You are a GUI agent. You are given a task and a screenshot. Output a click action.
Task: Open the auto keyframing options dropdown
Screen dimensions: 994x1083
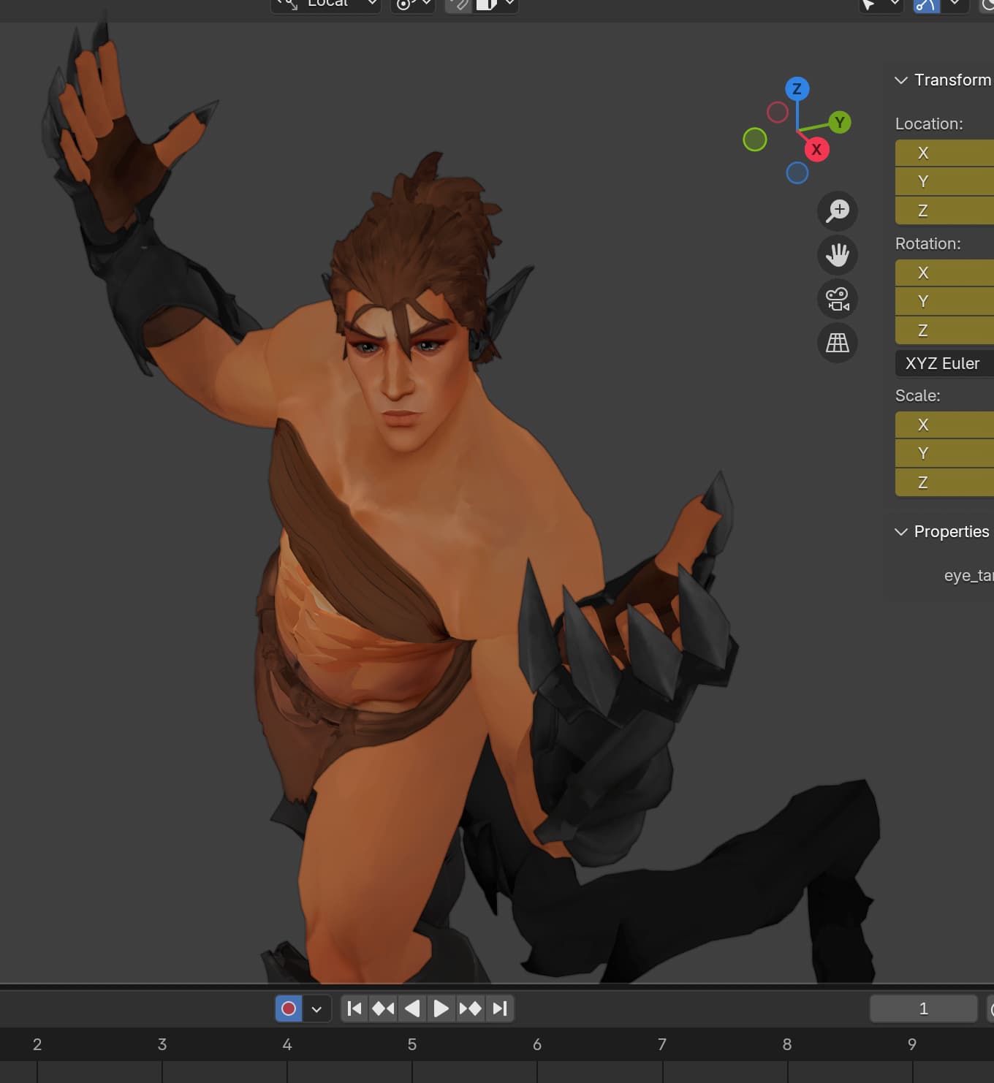tap(316, 1008)
